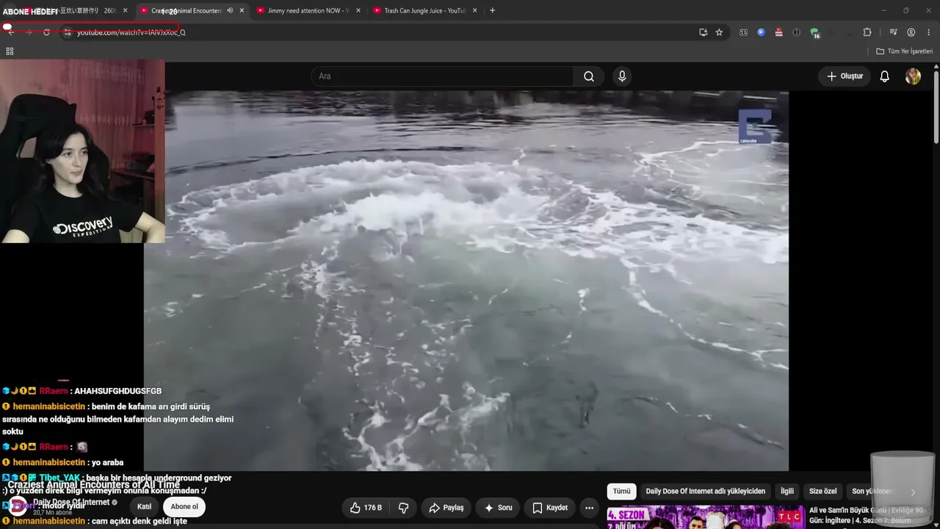
Task: Select the Size özel chip
Action: [822, 492]
